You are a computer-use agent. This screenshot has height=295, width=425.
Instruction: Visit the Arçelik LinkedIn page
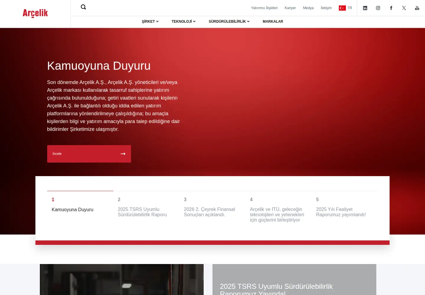pyautogui.click(x=365, y=8)
